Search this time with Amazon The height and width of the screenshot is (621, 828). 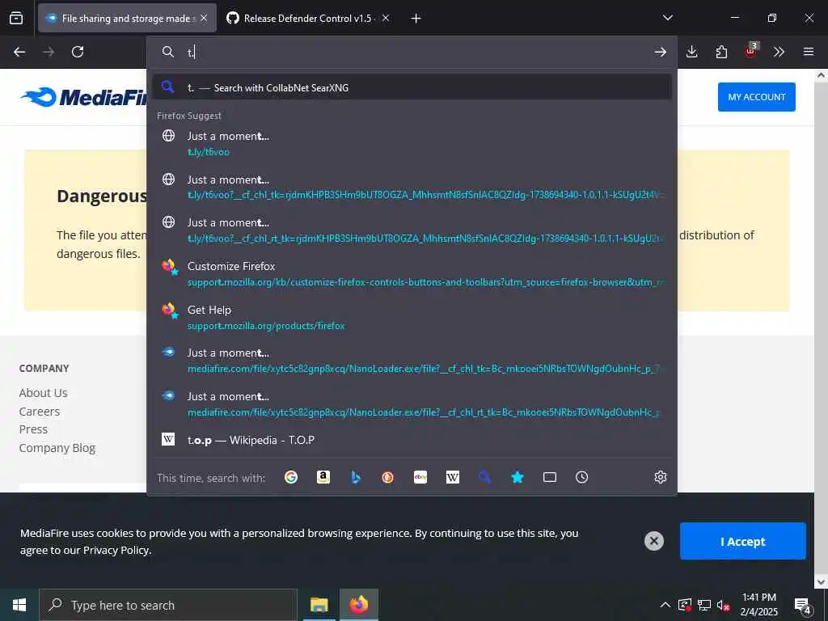(323, 477)
